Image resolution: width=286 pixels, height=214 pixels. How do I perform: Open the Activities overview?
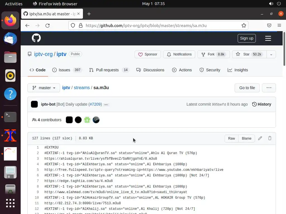click(x=14, y=4)
